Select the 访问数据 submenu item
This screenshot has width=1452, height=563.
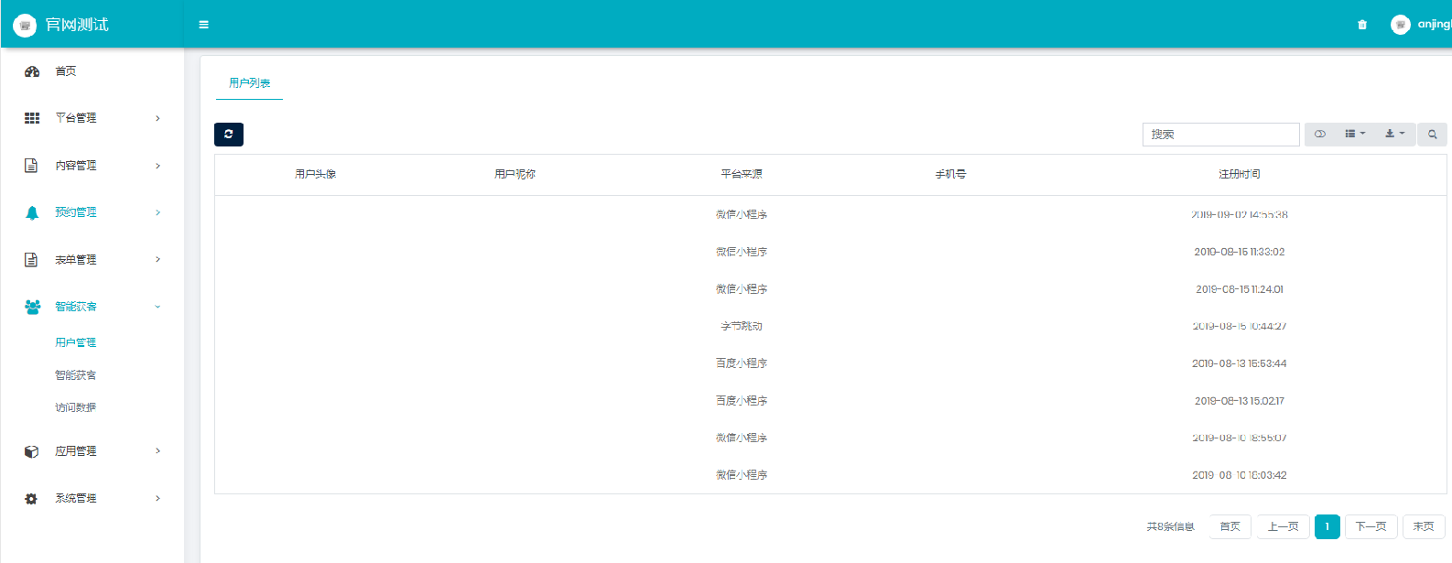coord(76,407)
